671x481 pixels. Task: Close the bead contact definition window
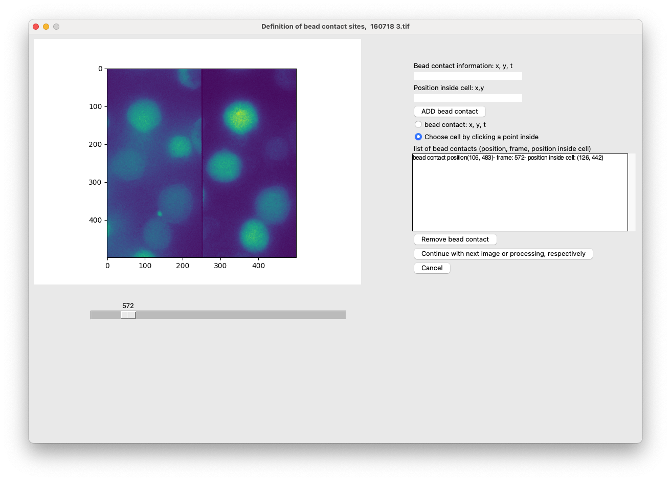pos(35,26)
